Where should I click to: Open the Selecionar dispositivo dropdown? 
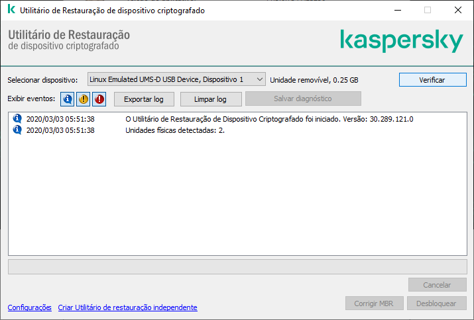click(x=176, y=79)
